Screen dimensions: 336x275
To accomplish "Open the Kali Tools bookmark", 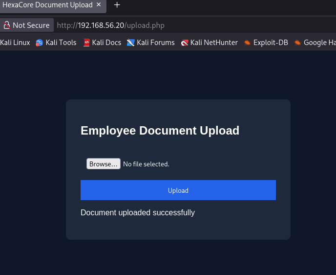I will click(56, 43).
